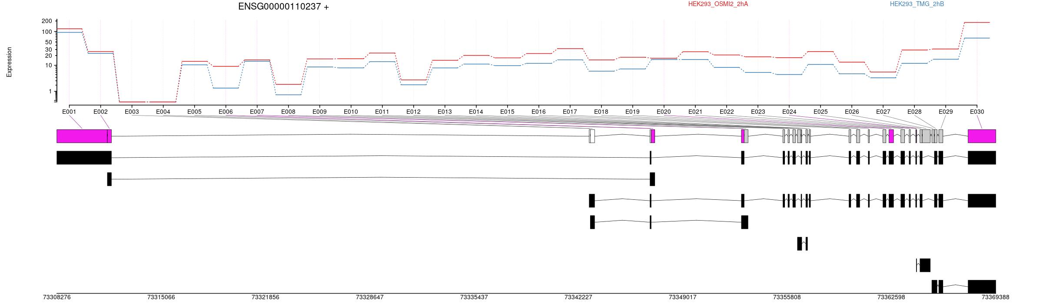The height and width of the screenshot is (304, 1043).
Task: Click genomic coordinate 73308276
Action: coord(56,297)
